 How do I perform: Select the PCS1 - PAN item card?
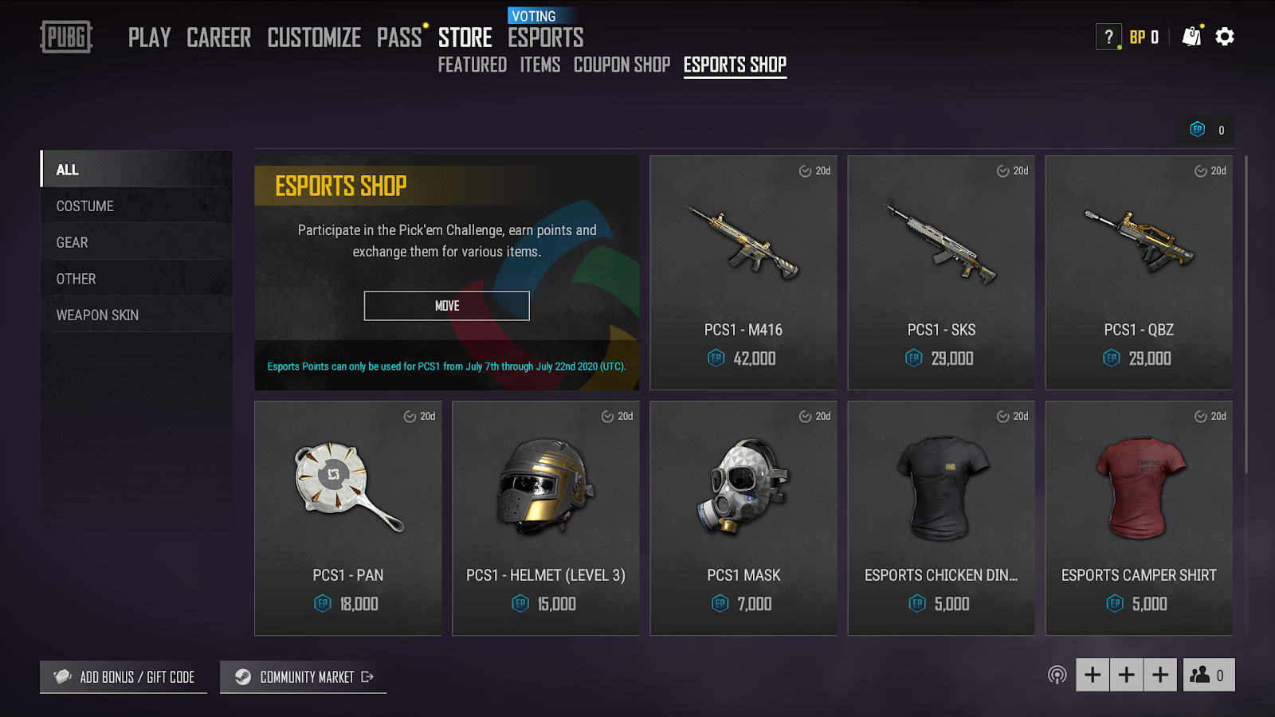348,518
